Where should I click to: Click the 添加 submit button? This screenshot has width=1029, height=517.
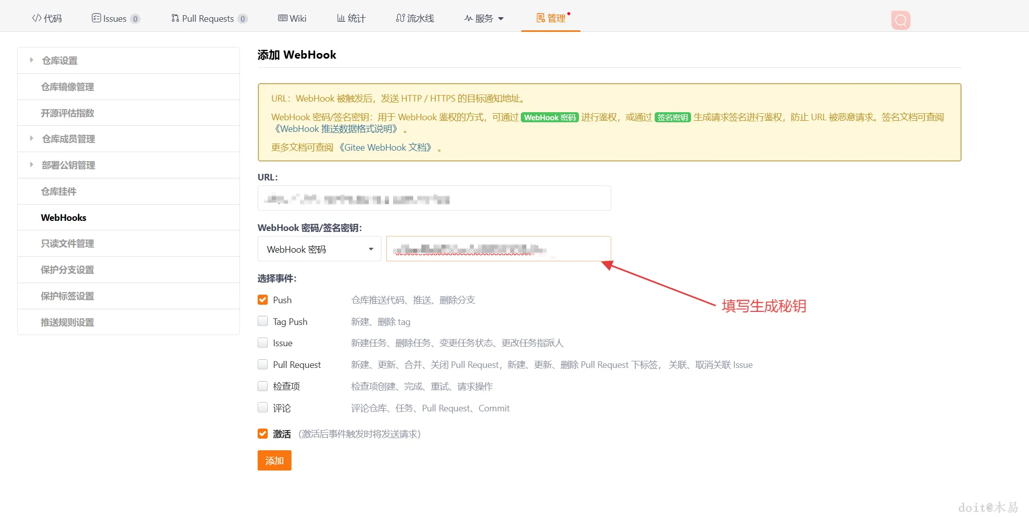[274, 460]
